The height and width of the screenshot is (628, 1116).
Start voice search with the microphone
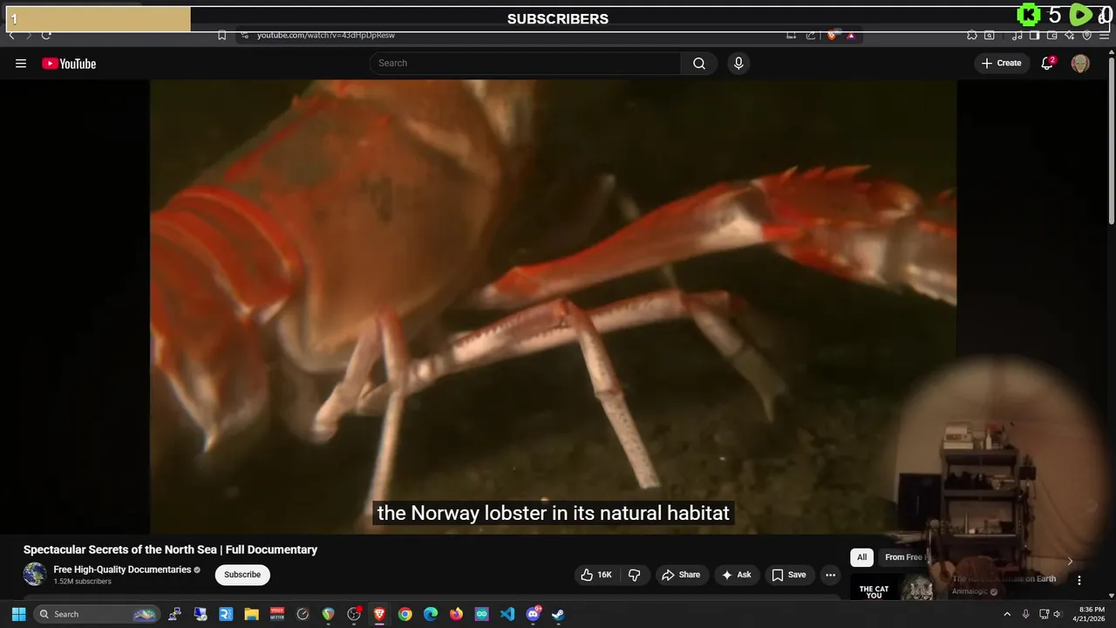738,63
